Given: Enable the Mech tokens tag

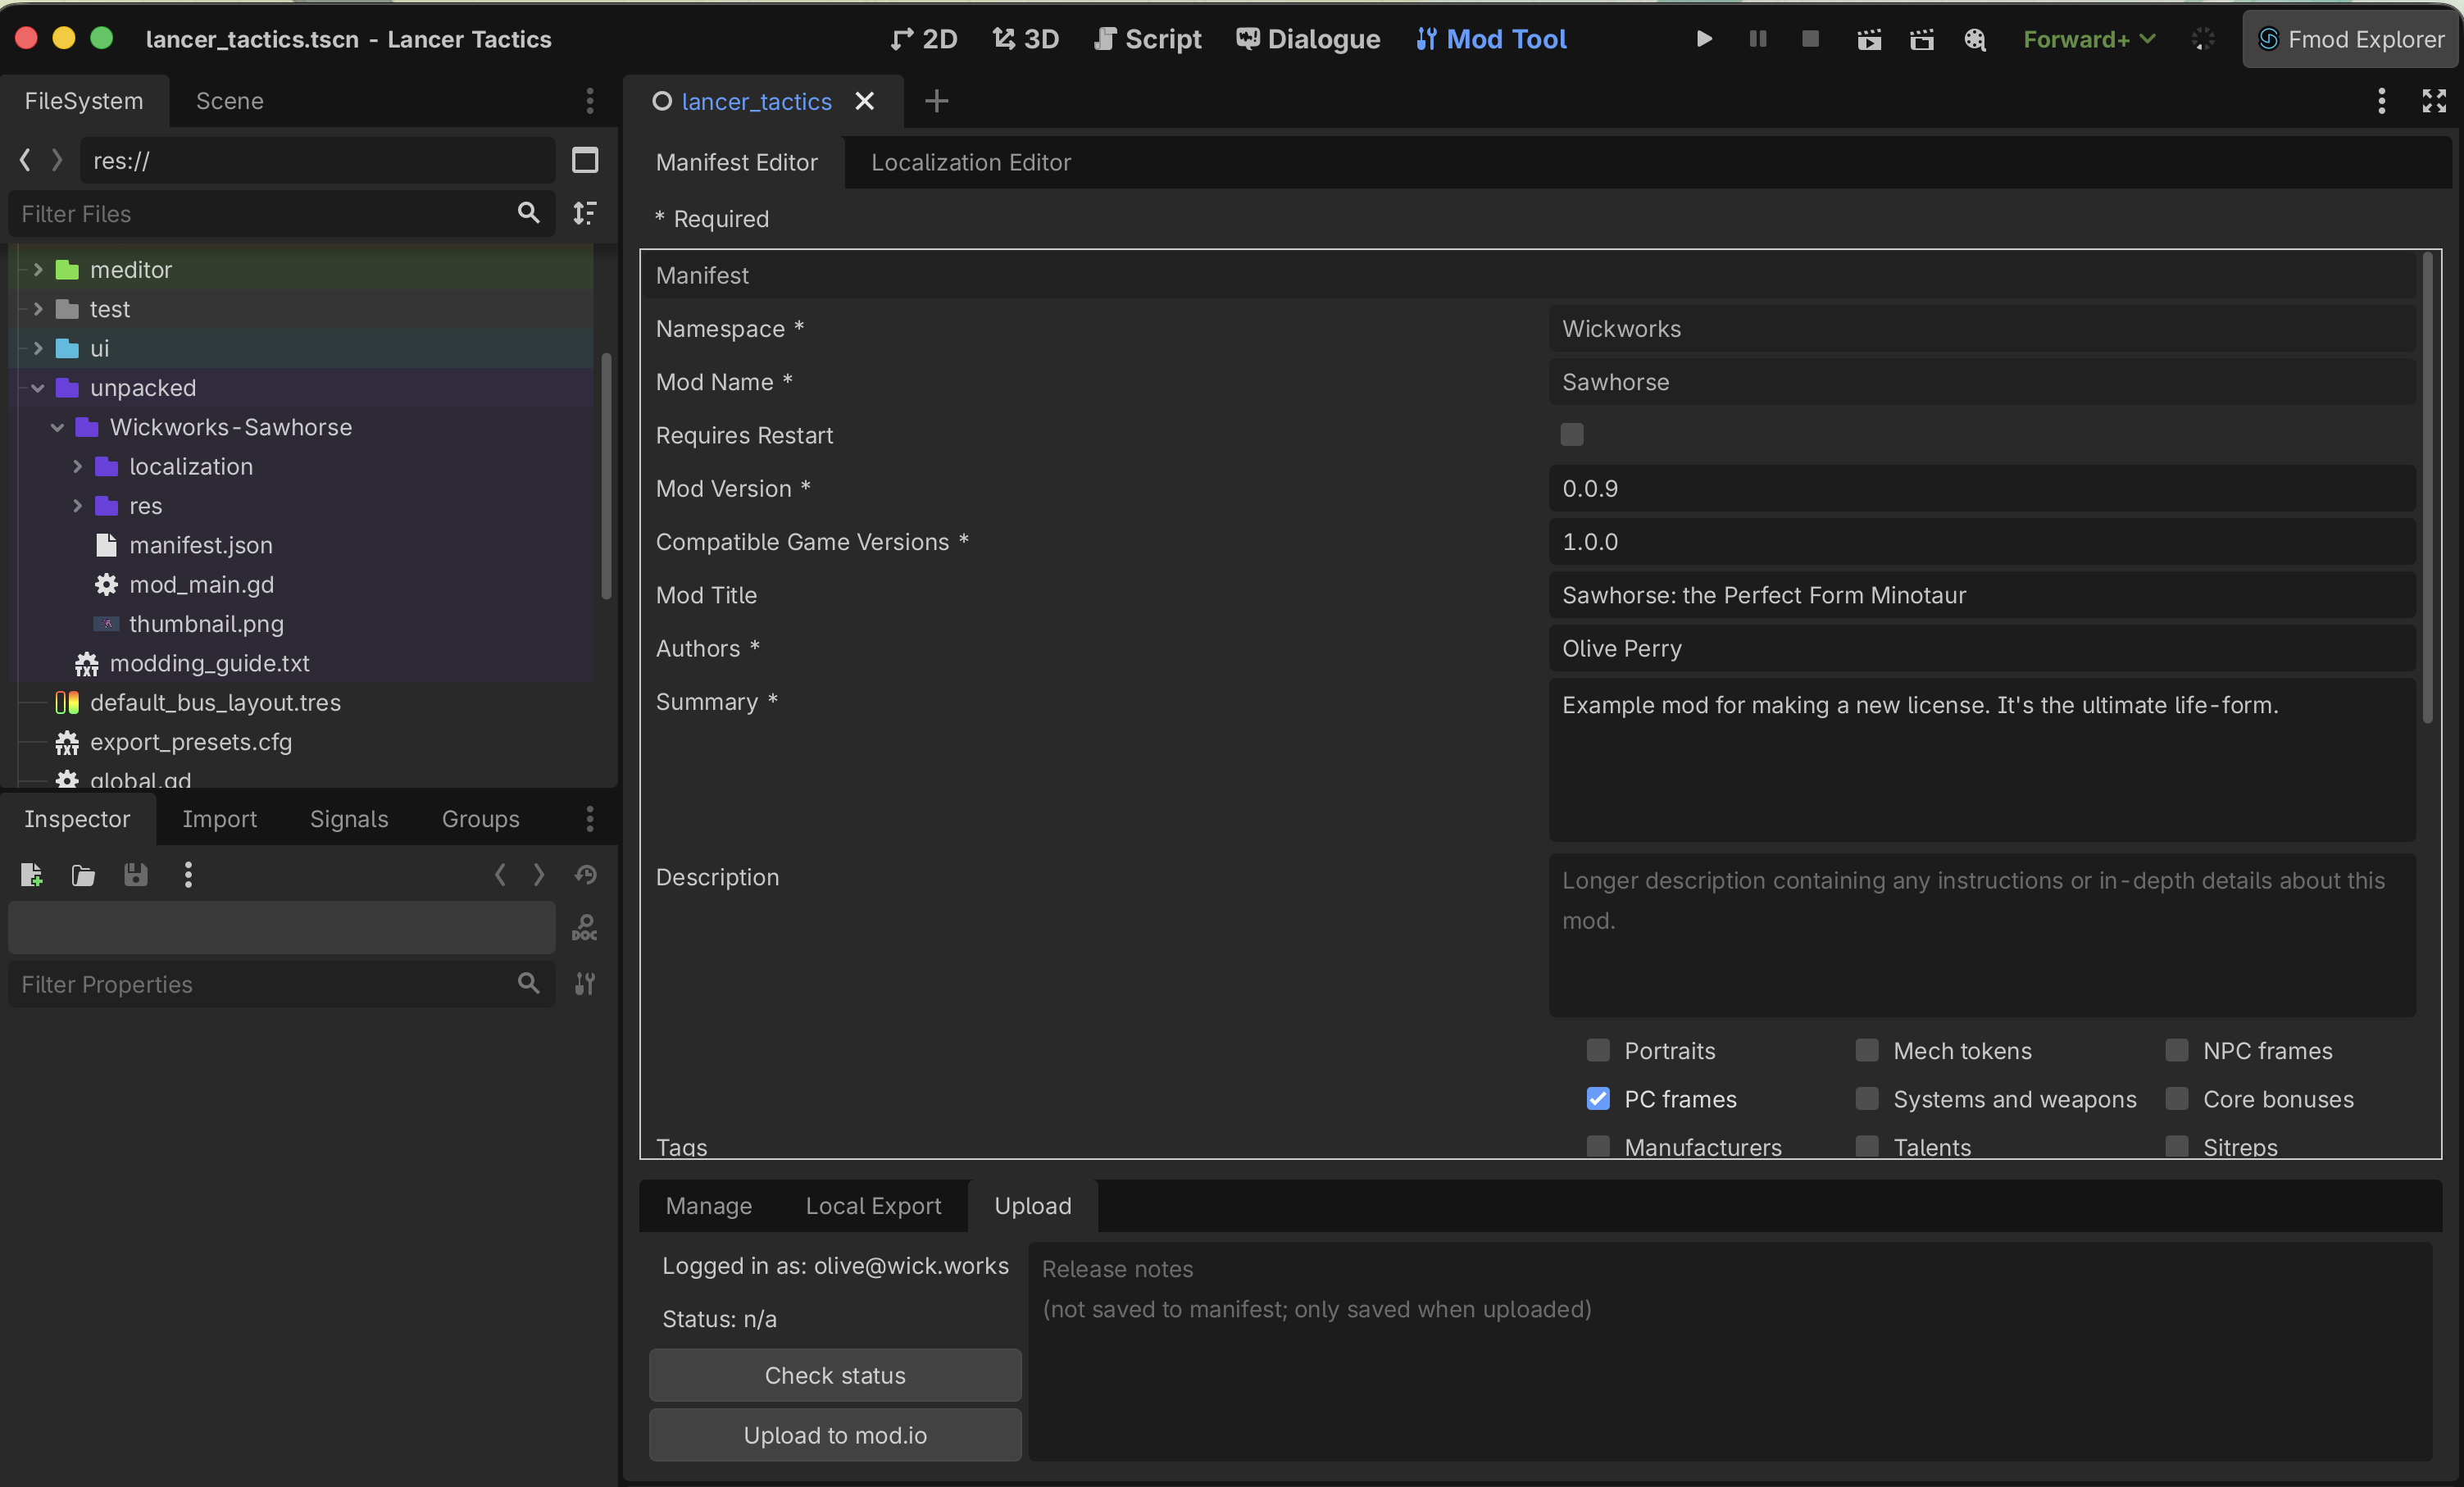Looking at the screenshot, I should pyautogui.click(x=1867, y=1050).
